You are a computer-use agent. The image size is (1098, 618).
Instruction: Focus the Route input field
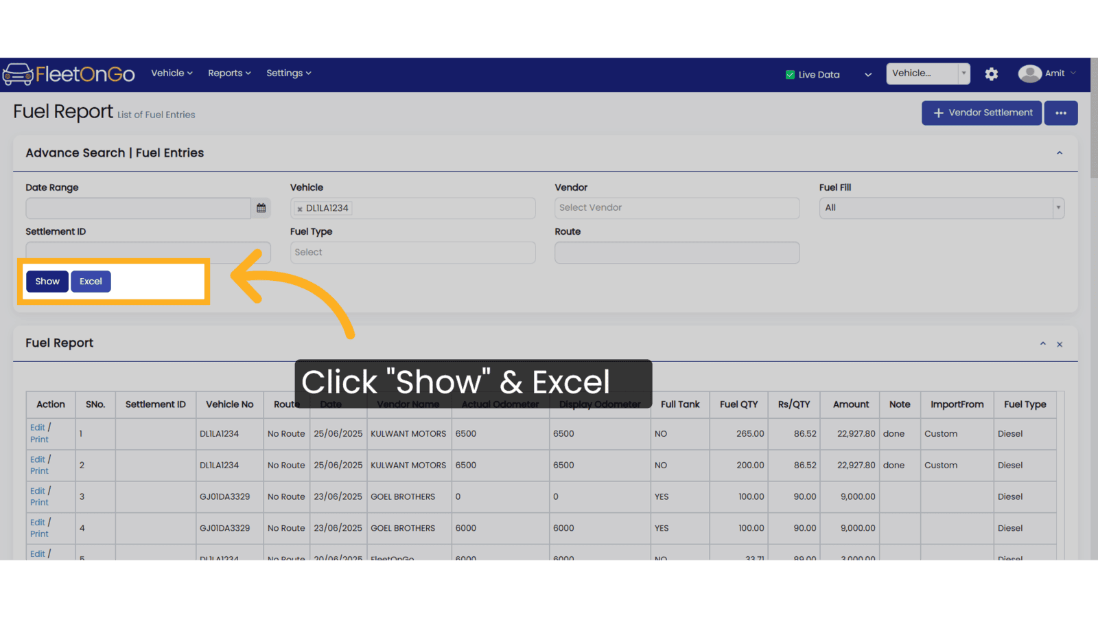pyautogui.click(x=677, y=252)
